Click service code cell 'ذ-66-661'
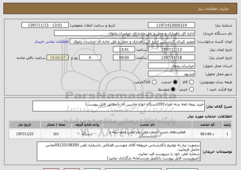This screenshot has height=170, width=241. [208, 134]
